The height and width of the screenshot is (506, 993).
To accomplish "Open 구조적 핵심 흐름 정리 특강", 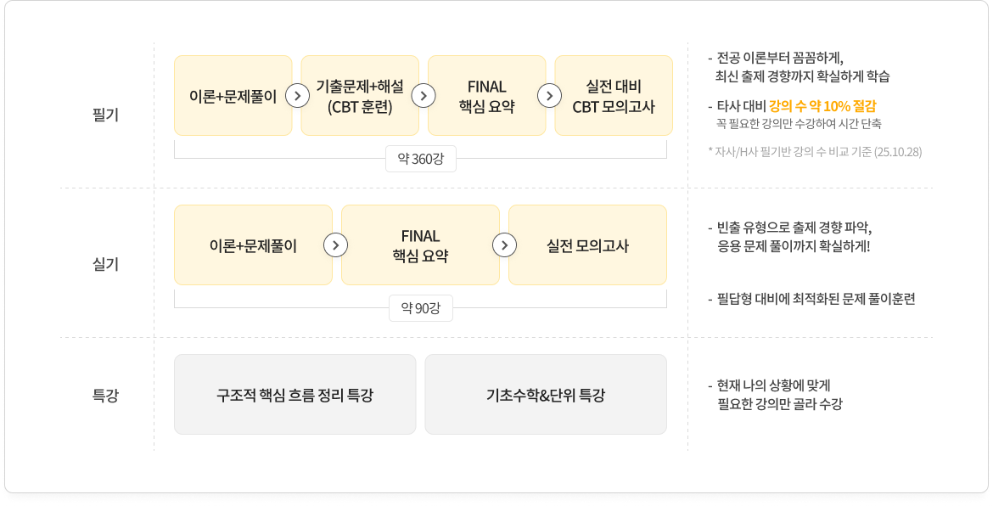I will [295, 395].
